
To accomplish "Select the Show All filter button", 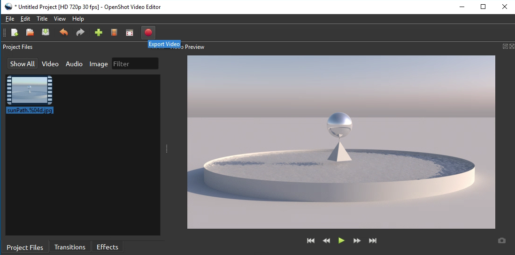I will point(23,64).
